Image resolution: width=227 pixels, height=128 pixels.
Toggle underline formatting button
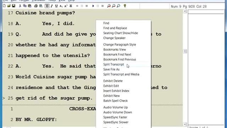(56, 6)
